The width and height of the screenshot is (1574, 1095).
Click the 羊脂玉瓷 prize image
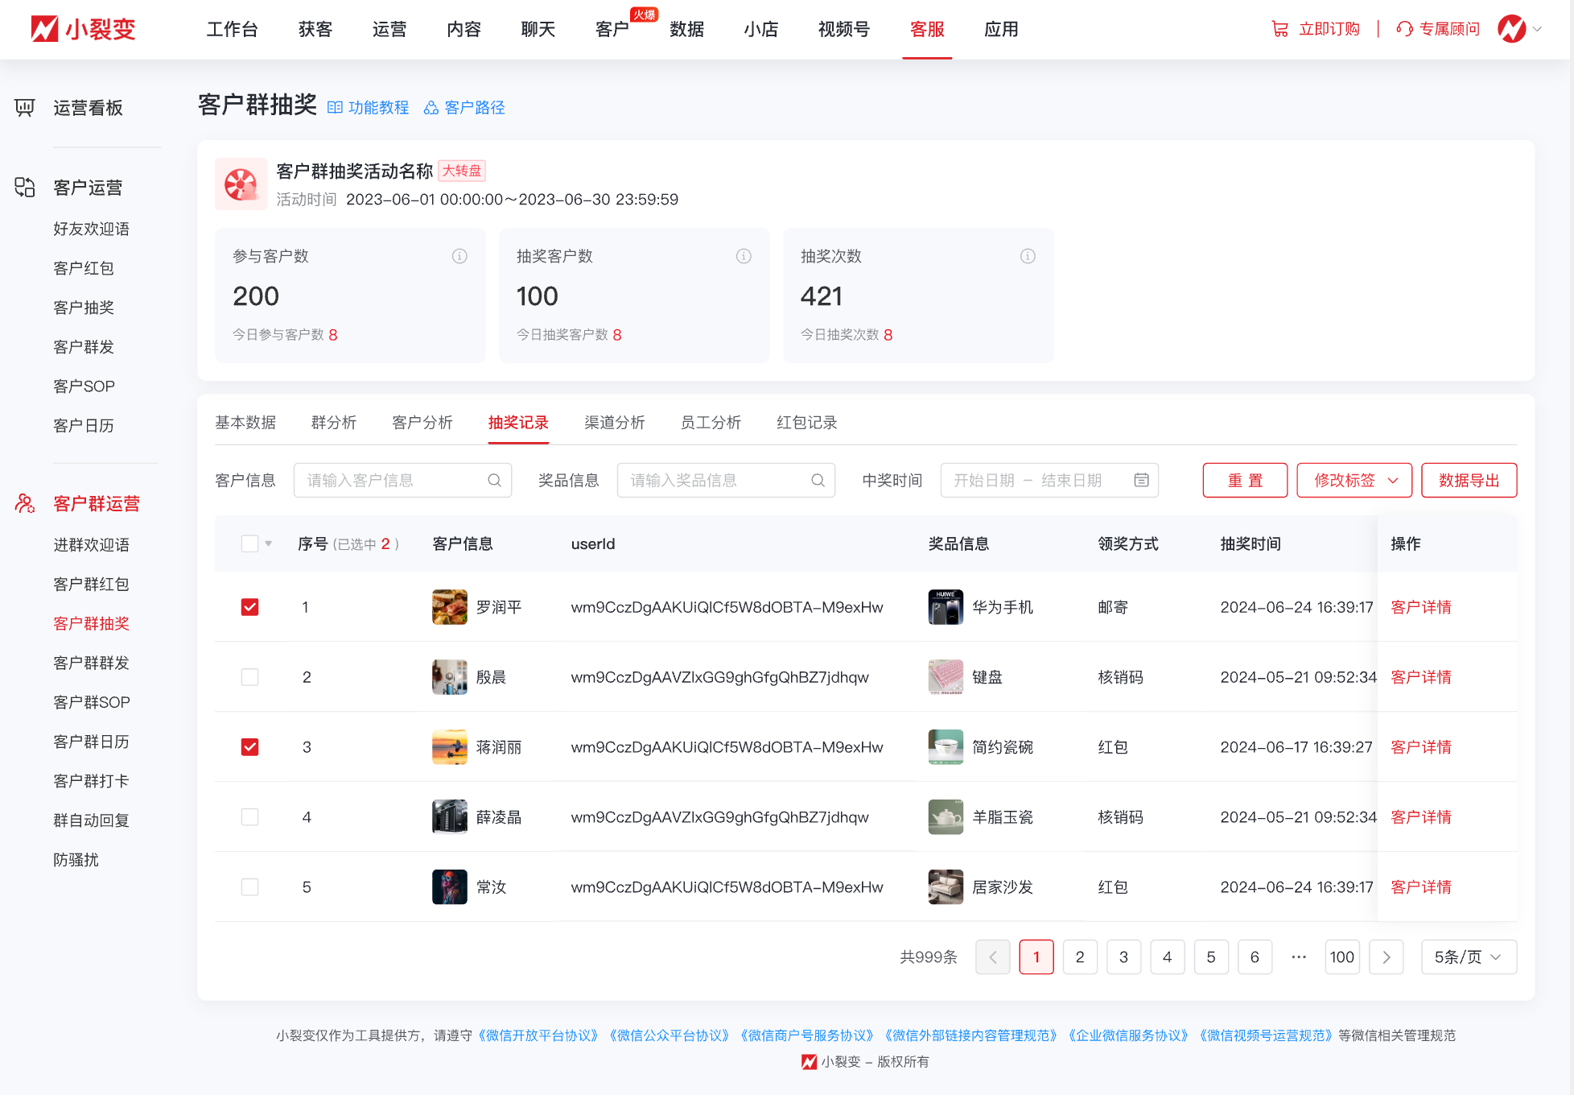pyautogui.click(x=946, y=817)
